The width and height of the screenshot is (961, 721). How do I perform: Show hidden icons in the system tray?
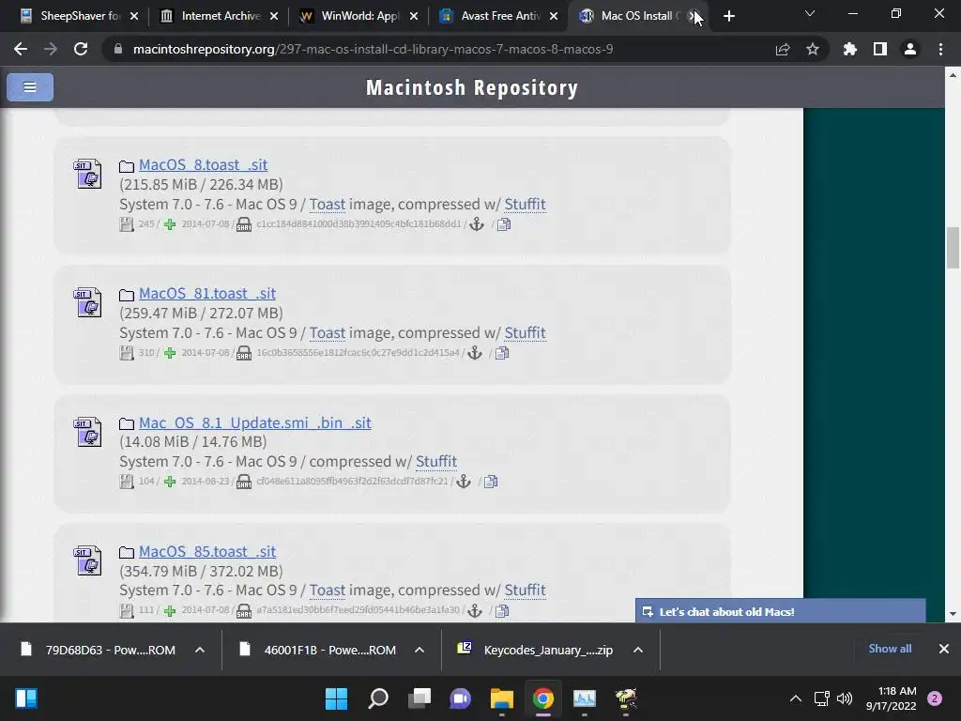coord(796,698)
